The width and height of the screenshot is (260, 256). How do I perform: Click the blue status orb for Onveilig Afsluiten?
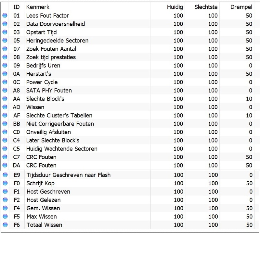5,132
